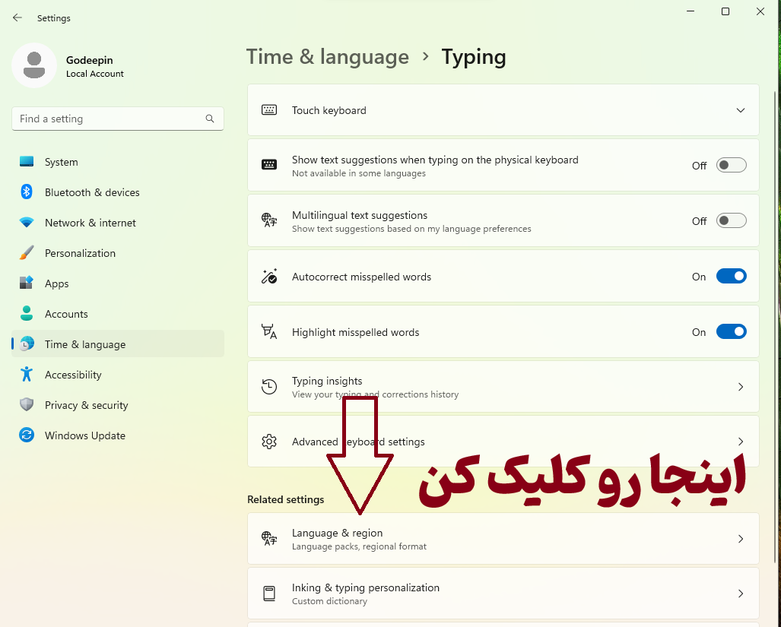Screen dimensions: 781x627
Task: Click the Windows Update sync icon
Action: coord(27,435)
